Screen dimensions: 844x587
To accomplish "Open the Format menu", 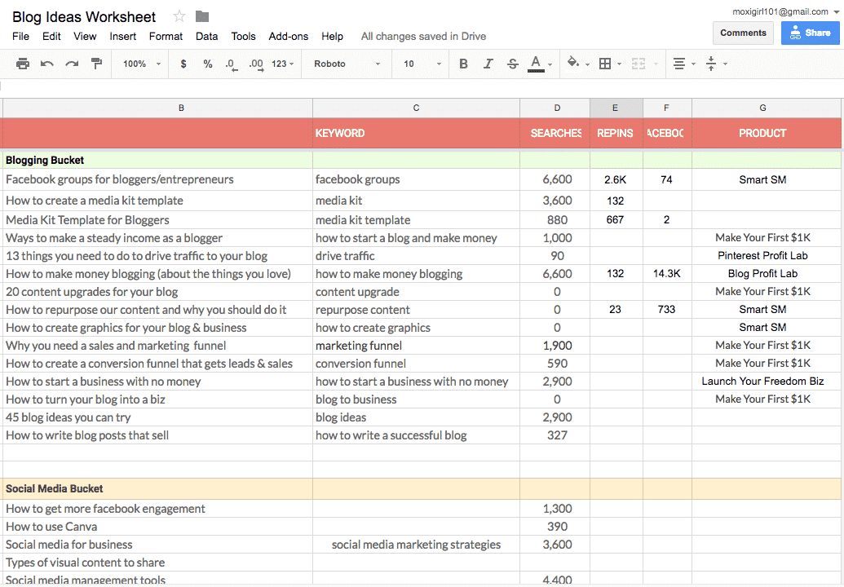I will click(166, 36).
